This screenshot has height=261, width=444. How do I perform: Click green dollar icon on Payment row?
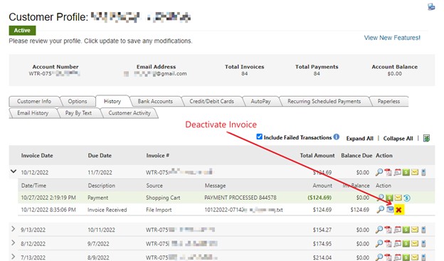389,198
